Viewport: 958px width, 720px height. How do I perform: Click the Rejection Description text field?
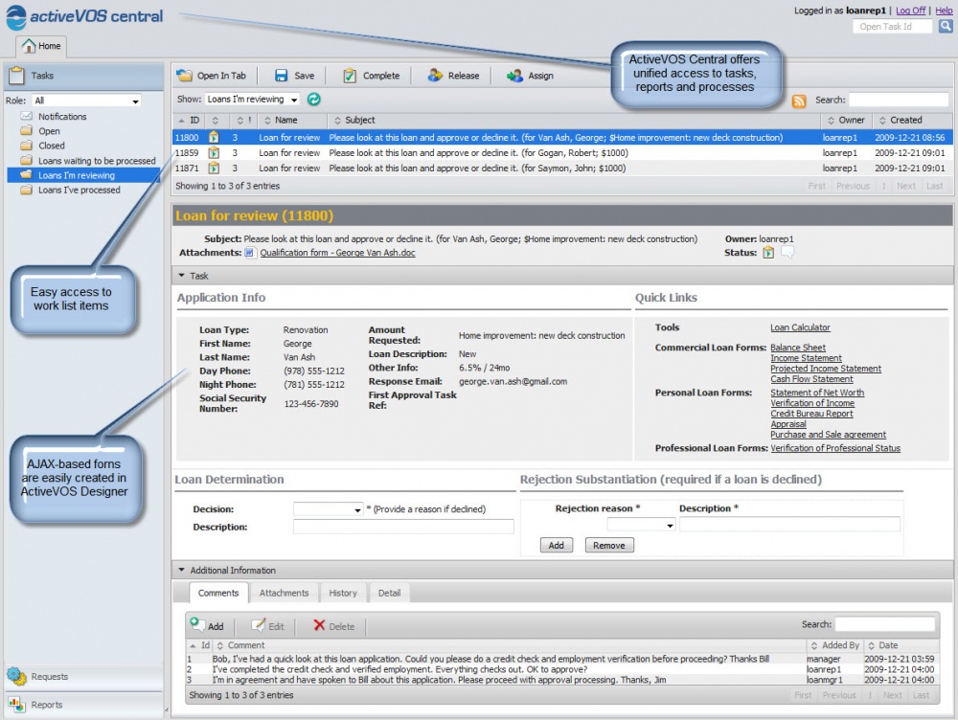pos(789,524)
